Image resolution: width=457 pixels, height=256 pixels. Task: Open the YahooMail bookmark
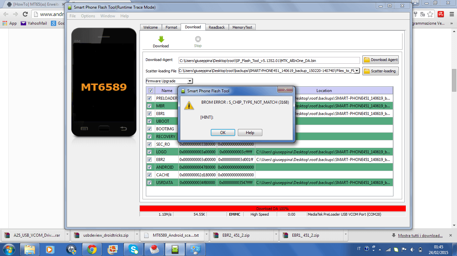34,23
